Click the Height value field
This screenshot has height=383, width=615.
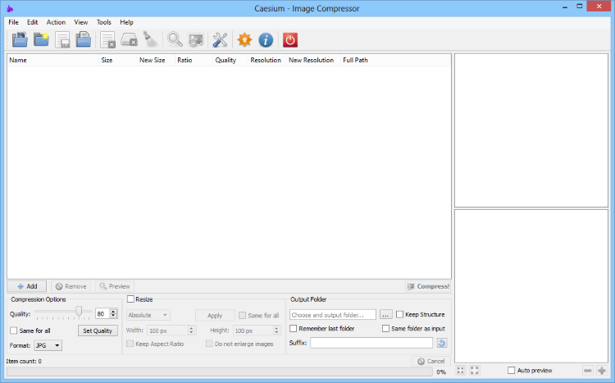[x=253, y=331]
